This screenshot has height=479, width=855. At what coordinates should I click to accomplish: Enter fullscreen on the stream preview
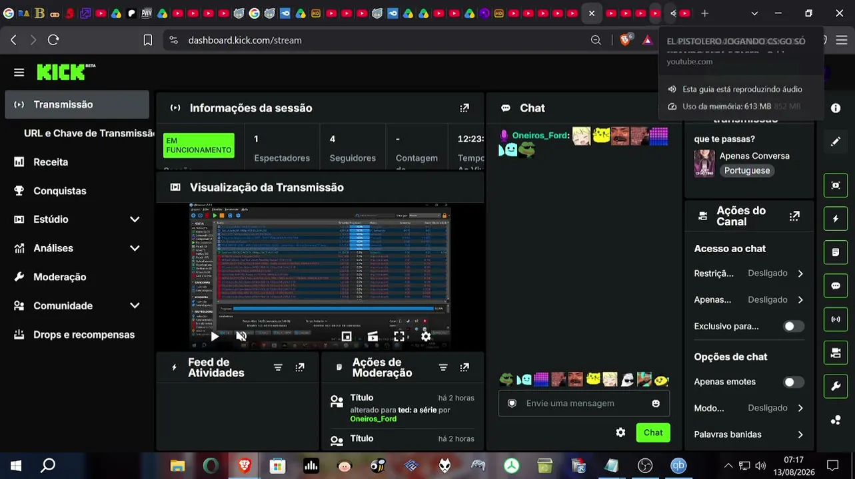[399, 337]
